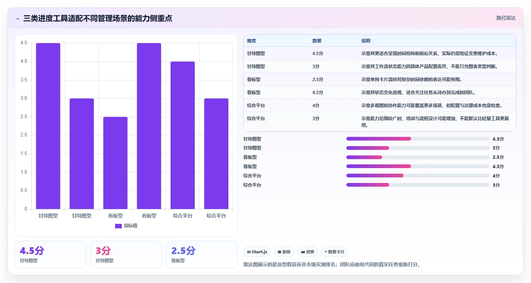Click the title 三类进度工具适配不同管理场景的能力侧重点
The width and height of the screenshot is (531, 283).
click(98, 19)
